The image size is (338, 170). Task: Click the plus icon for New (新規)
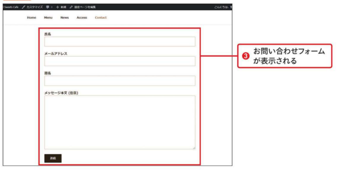pyautogui.click(x=57, y=7)
